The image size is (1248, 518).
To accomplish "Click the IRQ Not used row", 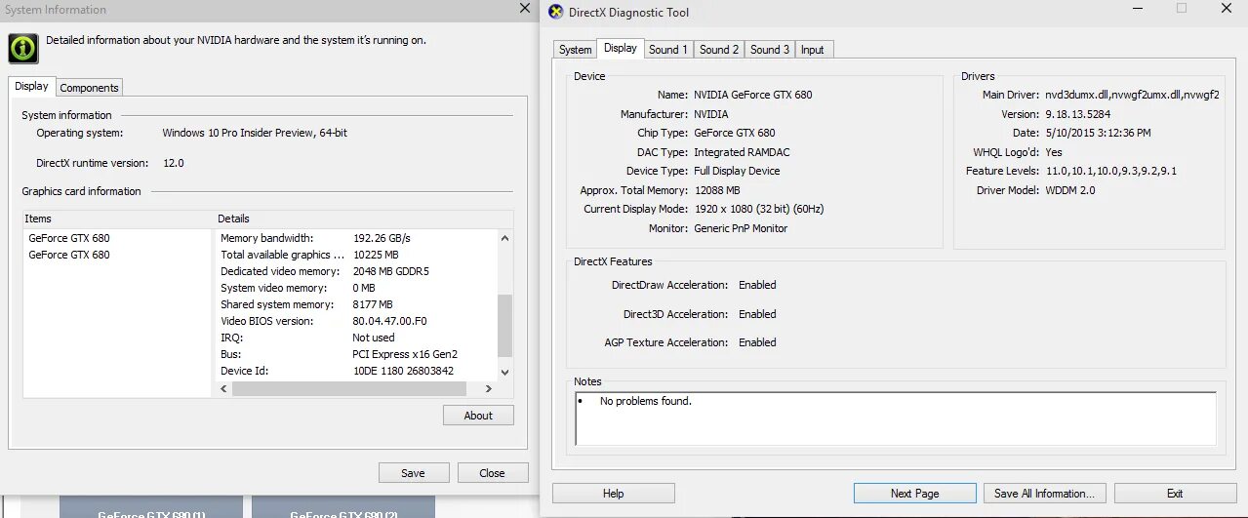I will 356,338.
